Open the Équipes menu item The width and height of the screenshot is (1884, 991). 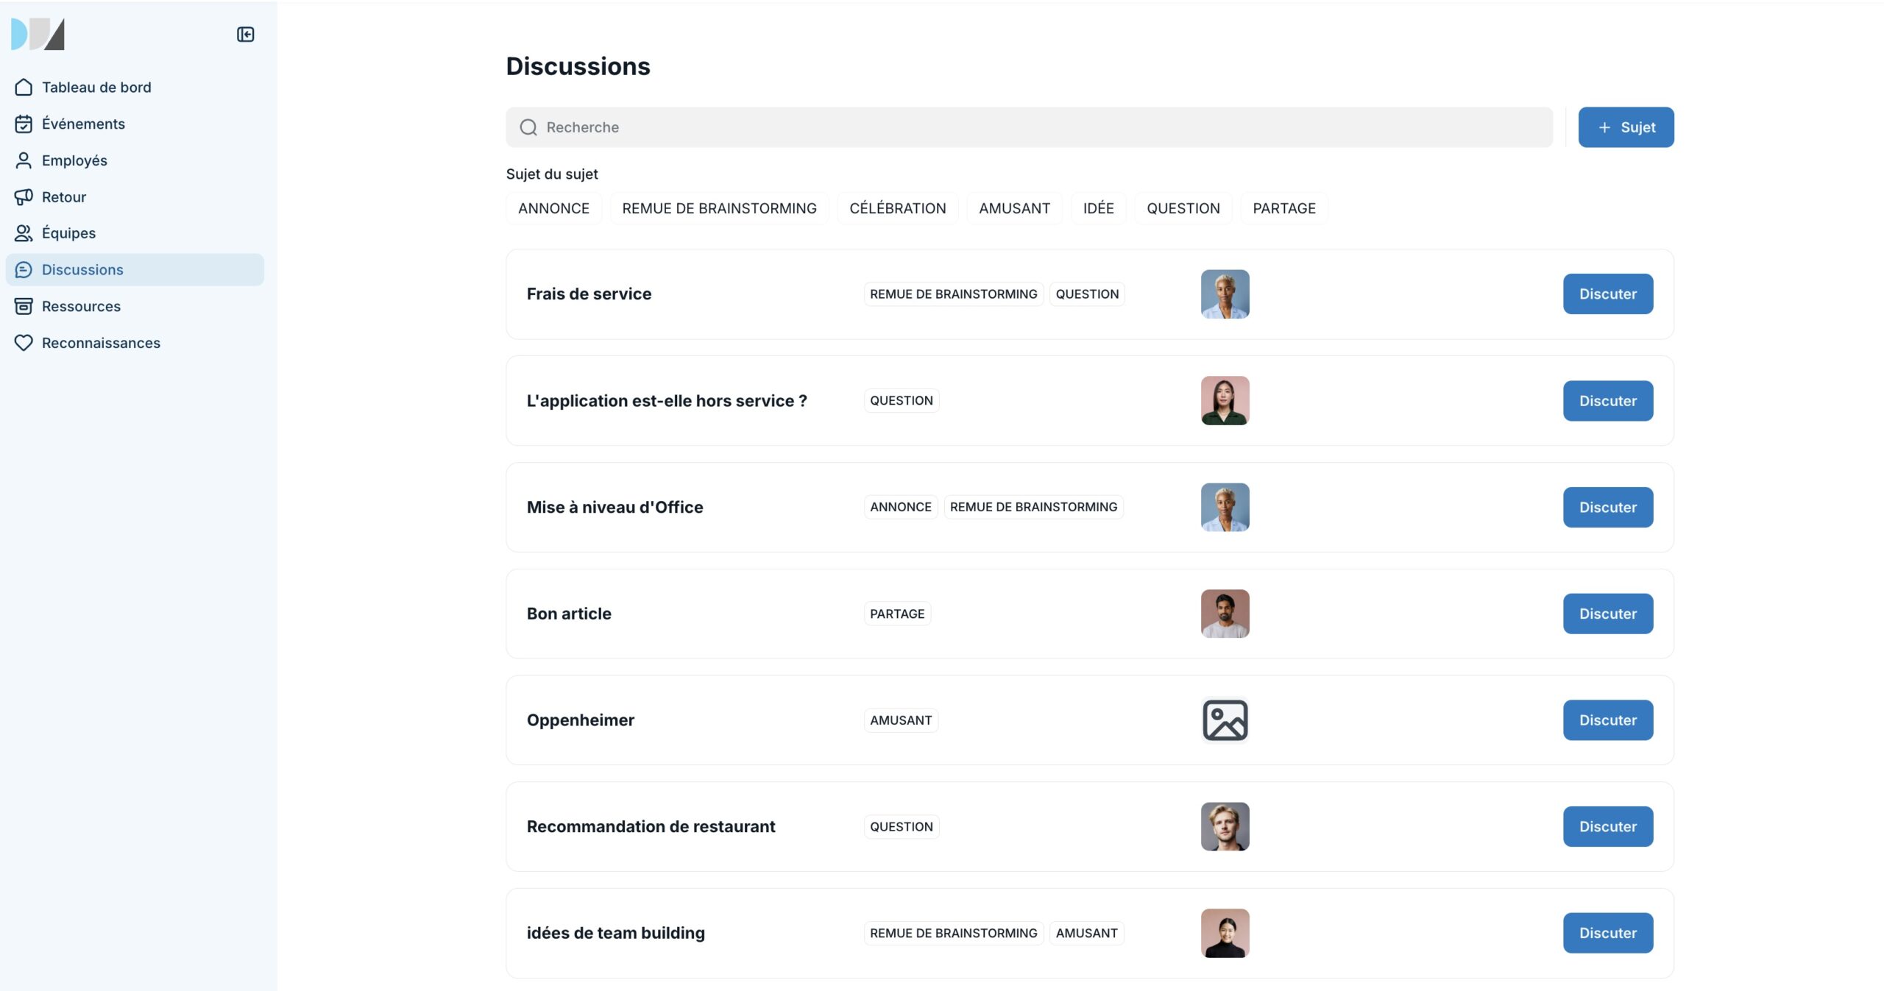[68, 233]
